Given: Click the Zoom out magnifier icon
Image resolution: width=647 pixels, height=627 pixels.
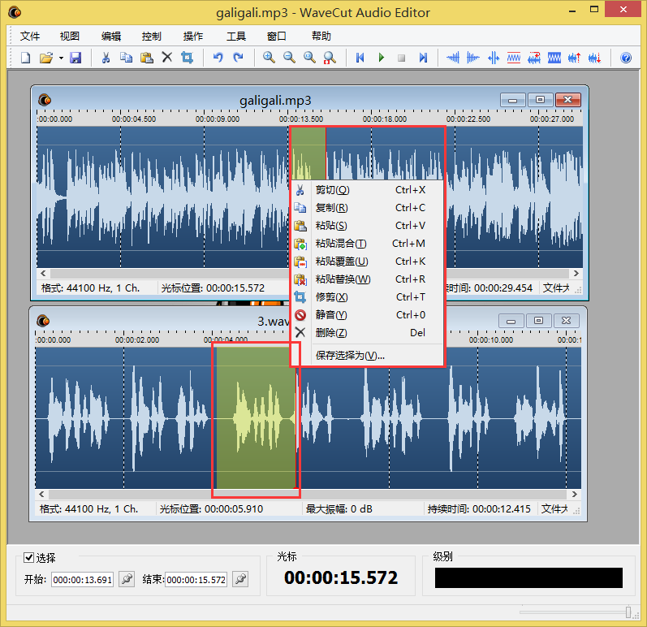Looking at the screenshot, I should click(x=289, y=58).
